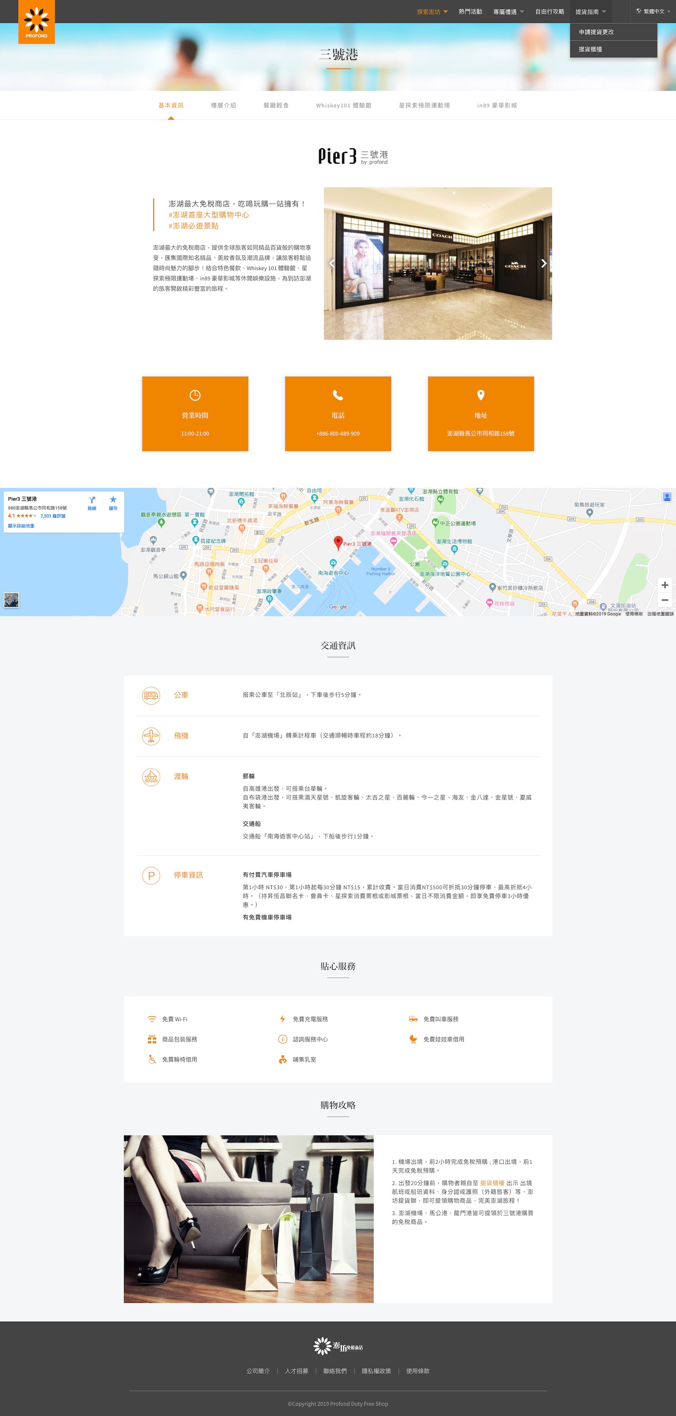Click the orange 提貨櫃檯 link in shopping guide

tap(492, 1183)
